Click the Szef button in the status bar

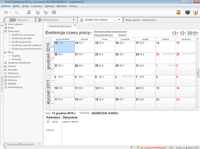click(x=171, y=147)
